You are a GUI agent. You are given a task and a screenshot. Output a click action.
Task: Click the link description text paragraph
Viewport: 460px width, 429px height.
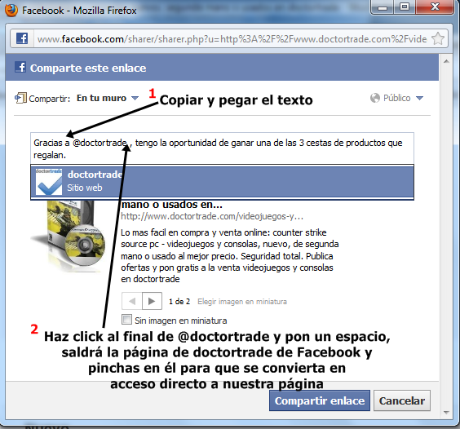click(230, 255)
